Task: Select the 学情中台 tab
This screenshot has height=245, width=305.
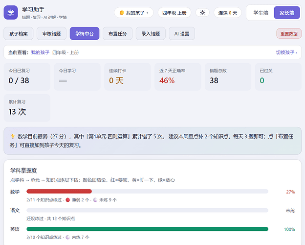Action: 85,33
